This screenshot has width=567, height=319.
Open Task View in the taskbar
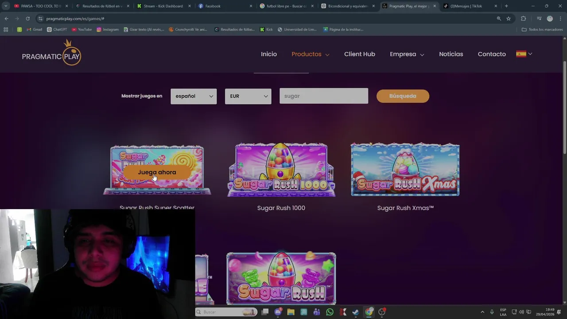[x=265, y=312]
